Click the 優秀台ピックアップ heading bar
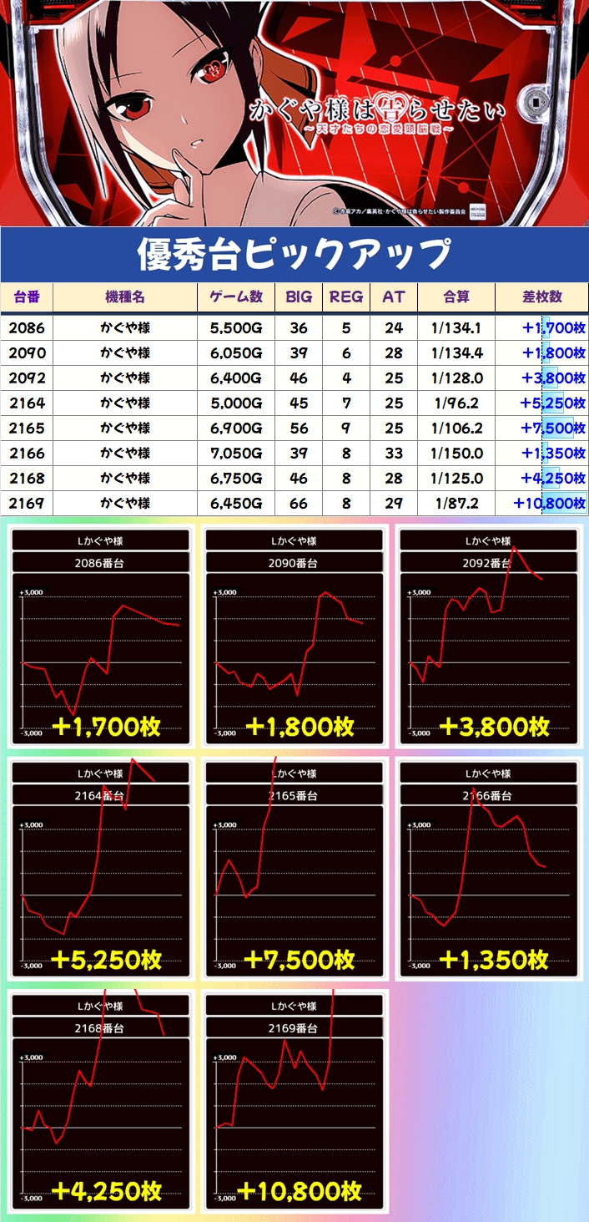This screenshot has height=1222, width=589. pos(294,254)
